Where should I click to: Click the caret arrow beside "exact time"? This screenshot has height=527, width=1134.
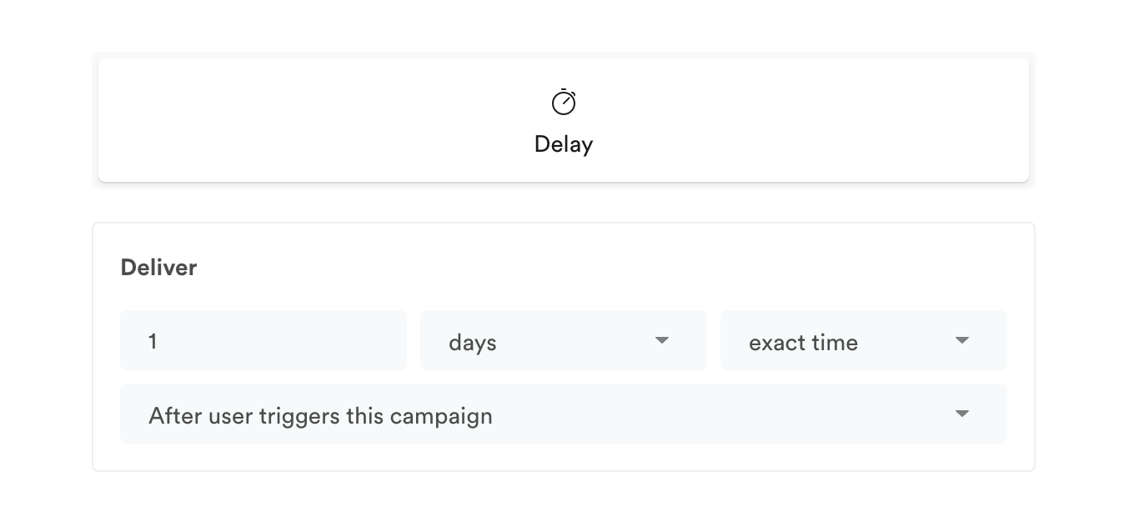962,340
